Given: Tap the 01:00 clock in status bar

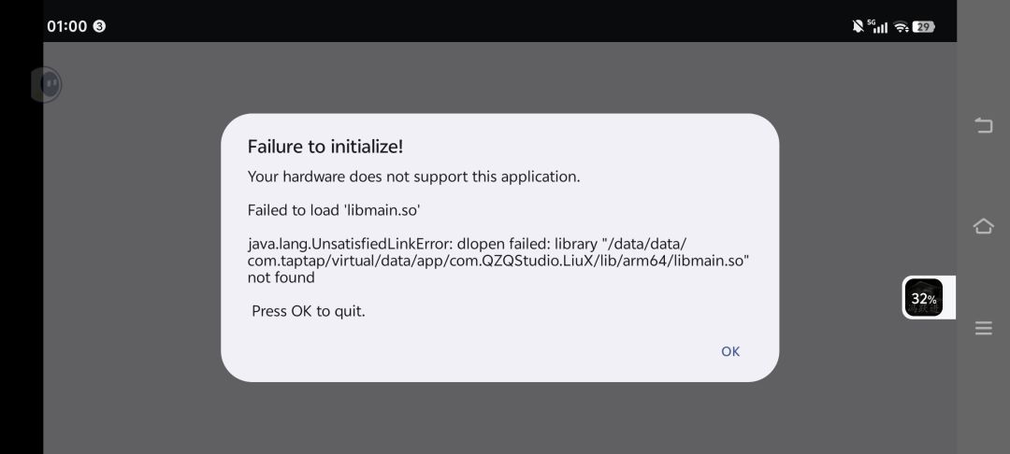Looking at the screenshot, I should [67, 26].
